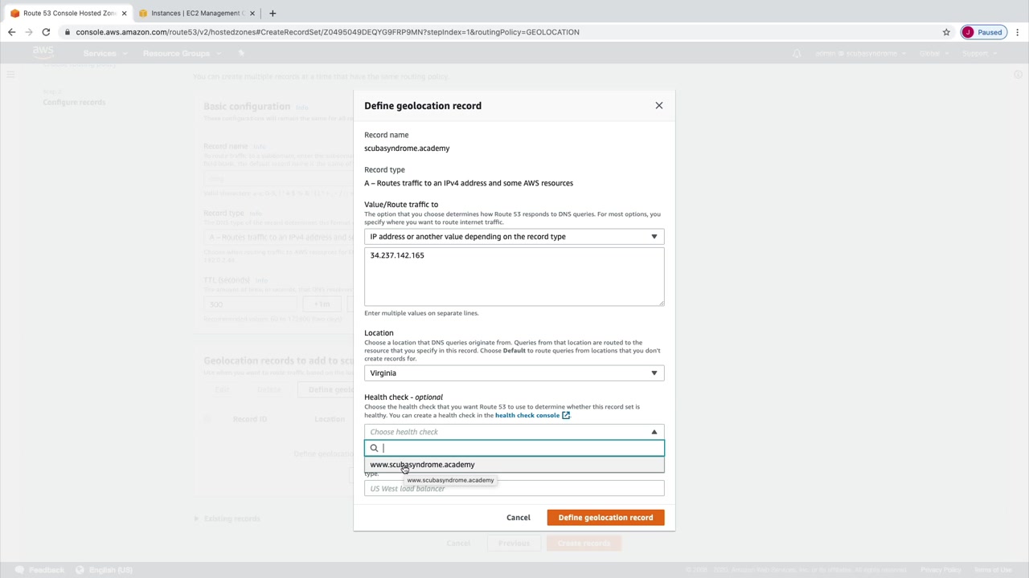
Task: Click the Paused profile button
Action: pyautogui.click(x=983, y=32)
